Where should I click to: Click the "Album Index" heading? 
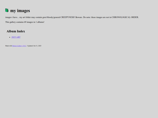[x=16, y=31]
